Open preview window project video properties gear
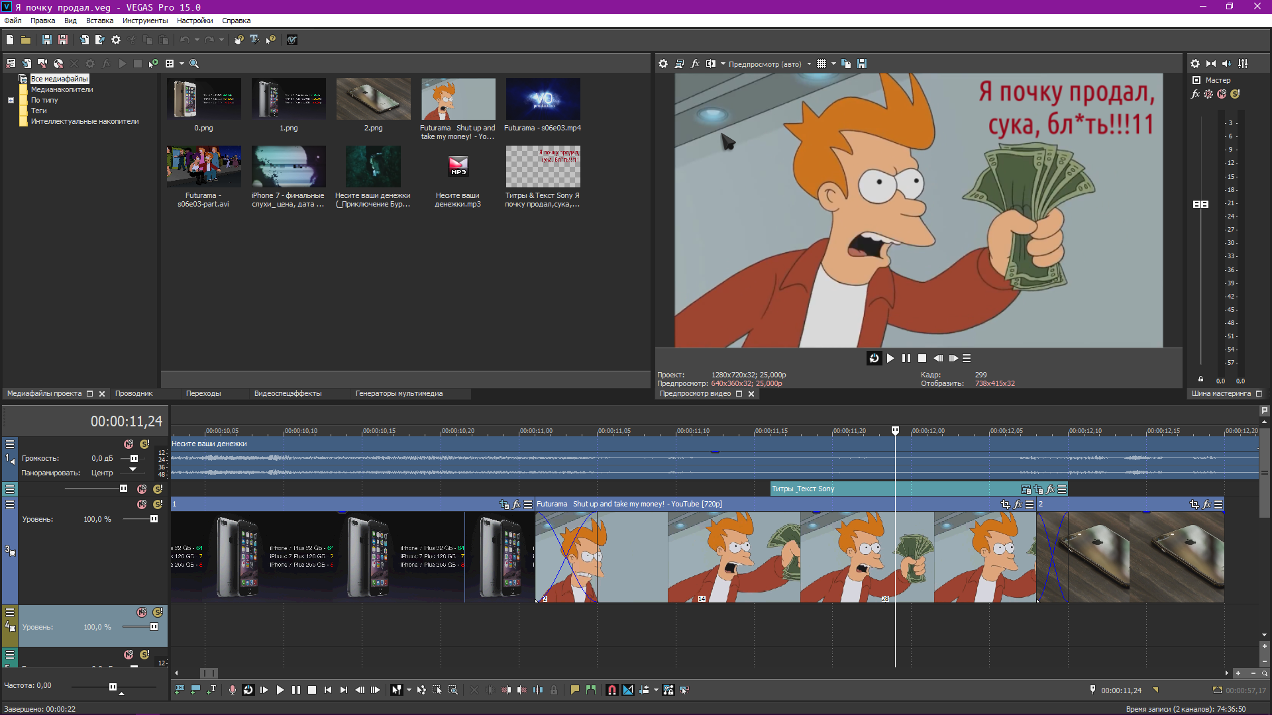Image resolution: width=1272 pixels, height=715 pixels. 663,64
